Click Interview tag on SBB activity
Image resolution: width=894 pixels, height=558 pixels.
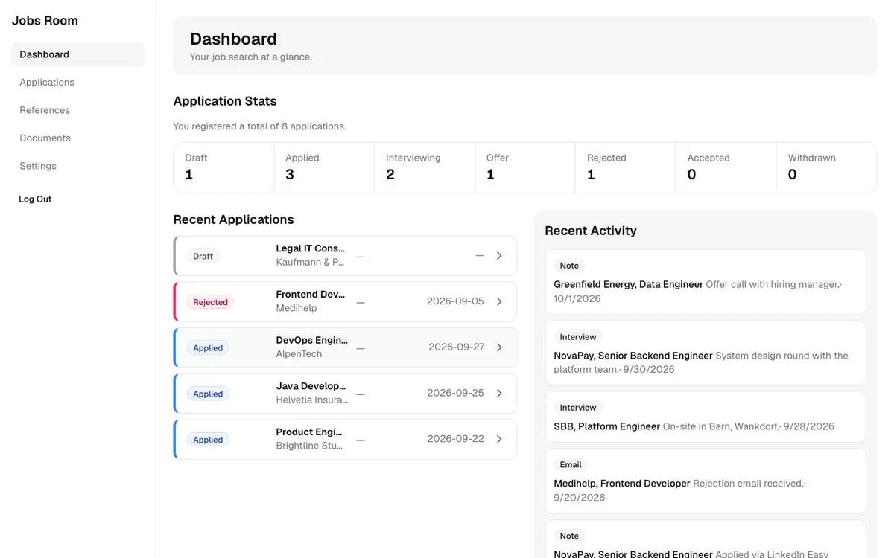(578, 408)
